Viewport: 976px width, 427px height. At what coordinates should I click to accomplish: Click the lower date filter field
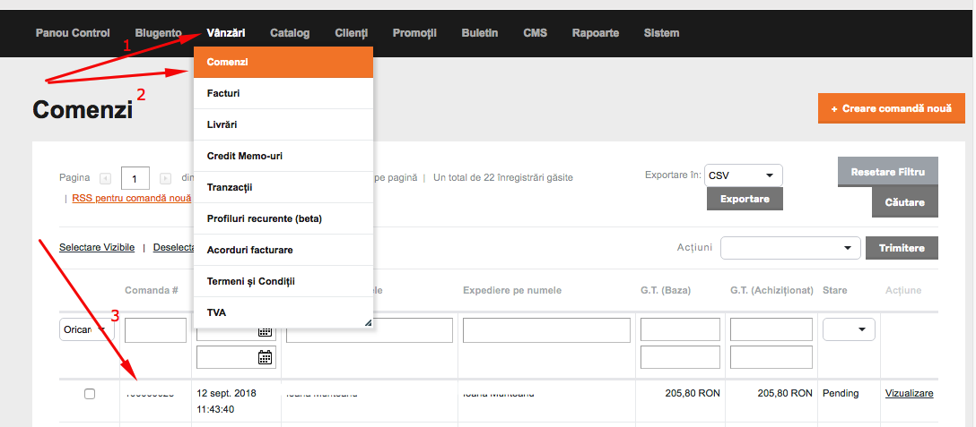(x=237, y=357)
